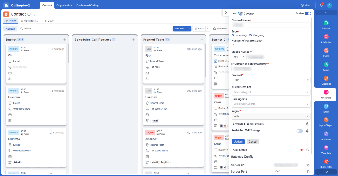Screen dimensions: 338x176
Task: Click the Cancel button
Action: 253,142
